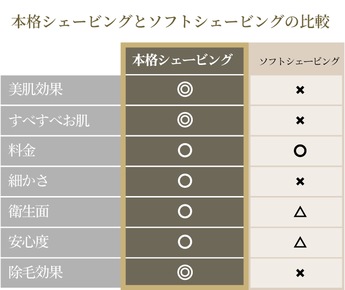345x290 pixels.
Task: Click the 料金 row label
Action: coord(22,151)
